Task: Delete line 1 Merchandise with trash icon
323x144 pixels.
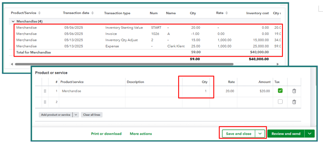Action: (x=294, y=91)
